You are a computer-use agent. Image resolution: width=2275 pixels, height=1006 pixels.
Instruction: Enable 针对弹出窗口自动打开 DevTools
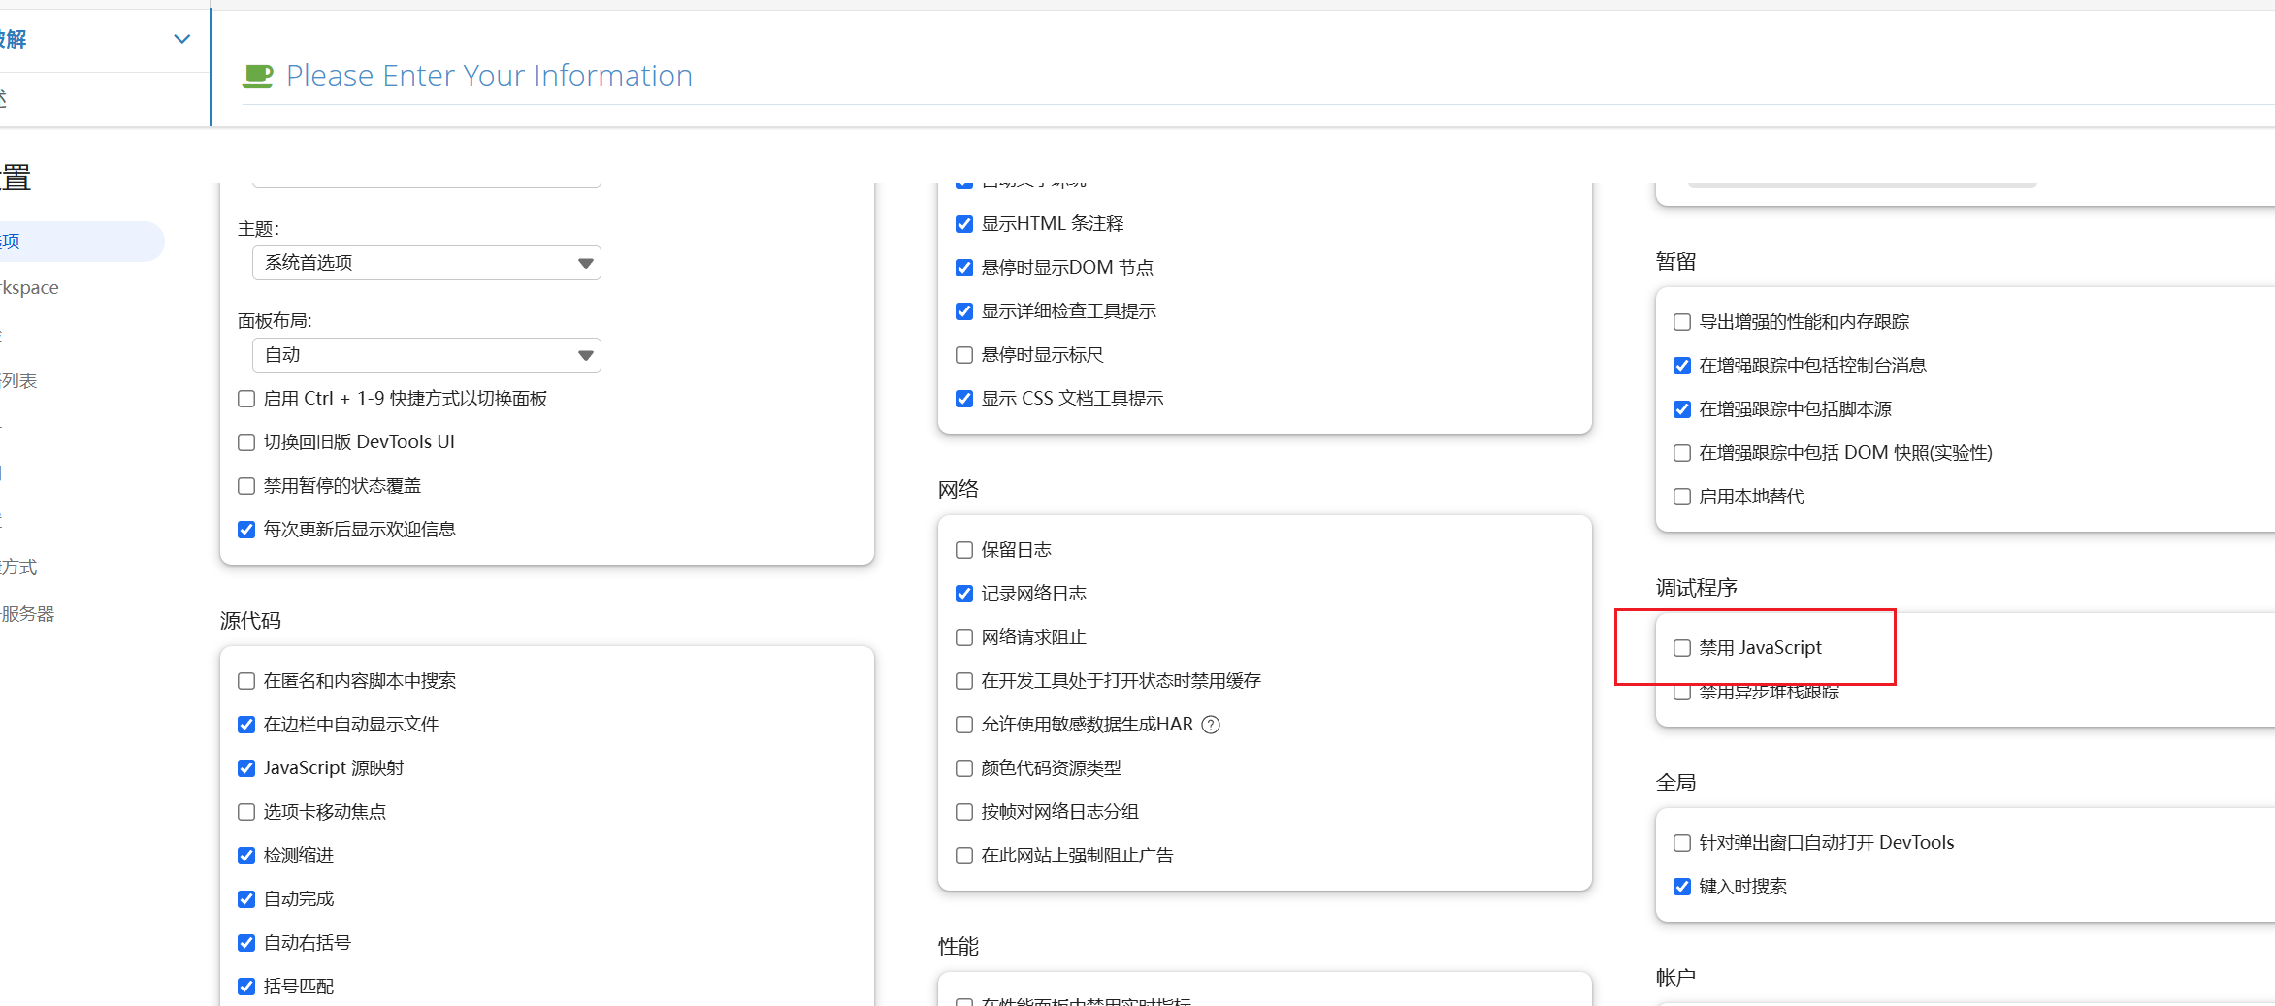pyautogui.click(x=1682, y=843)
